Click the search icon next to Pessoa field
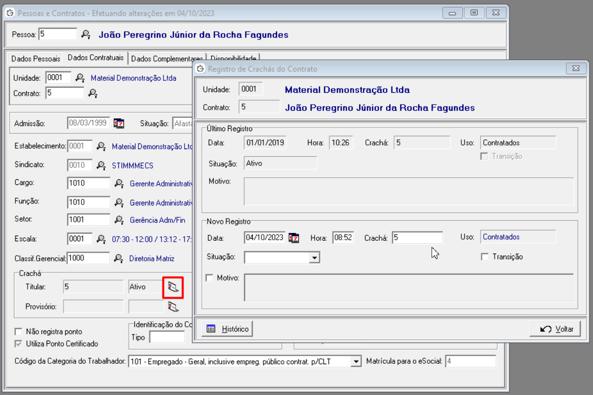 pos(86,35)
